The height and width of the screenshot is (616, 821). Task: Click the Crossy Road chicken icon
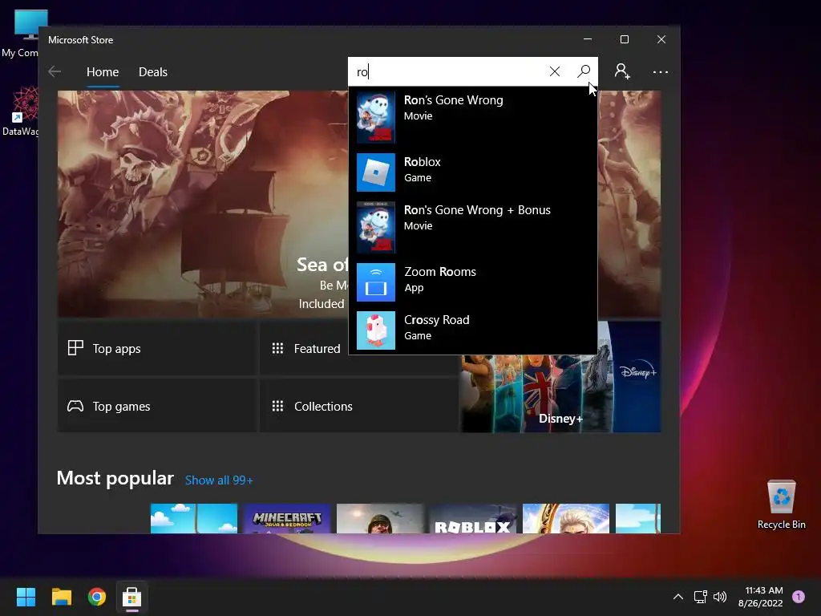tap(376, 330)
